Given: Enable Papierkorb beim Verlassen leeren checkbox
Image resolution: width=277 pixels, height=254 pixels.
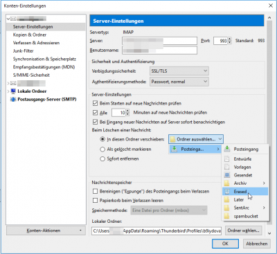Looking at the screenshot, I should coord(95,201).
